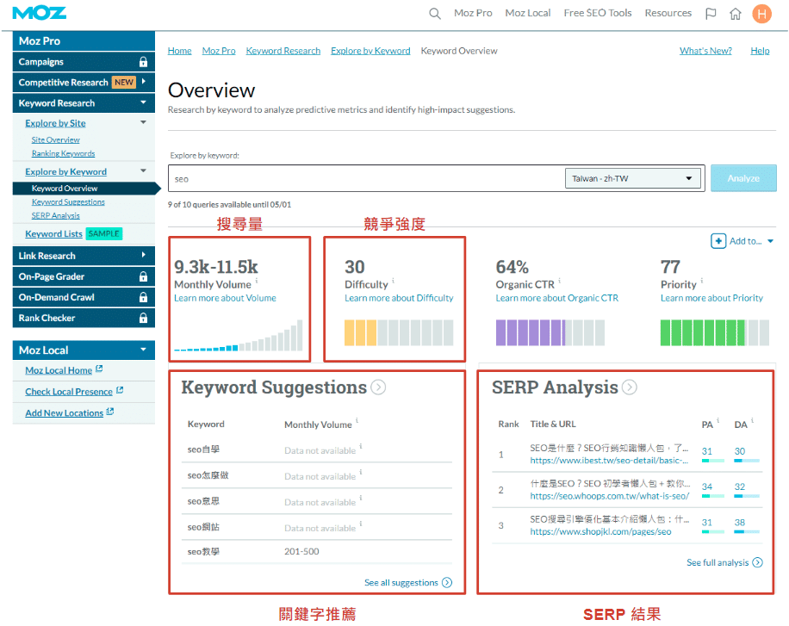Select Keyword Suggestions in sidebar
789x626 pixels.
[x=68, y=202]
